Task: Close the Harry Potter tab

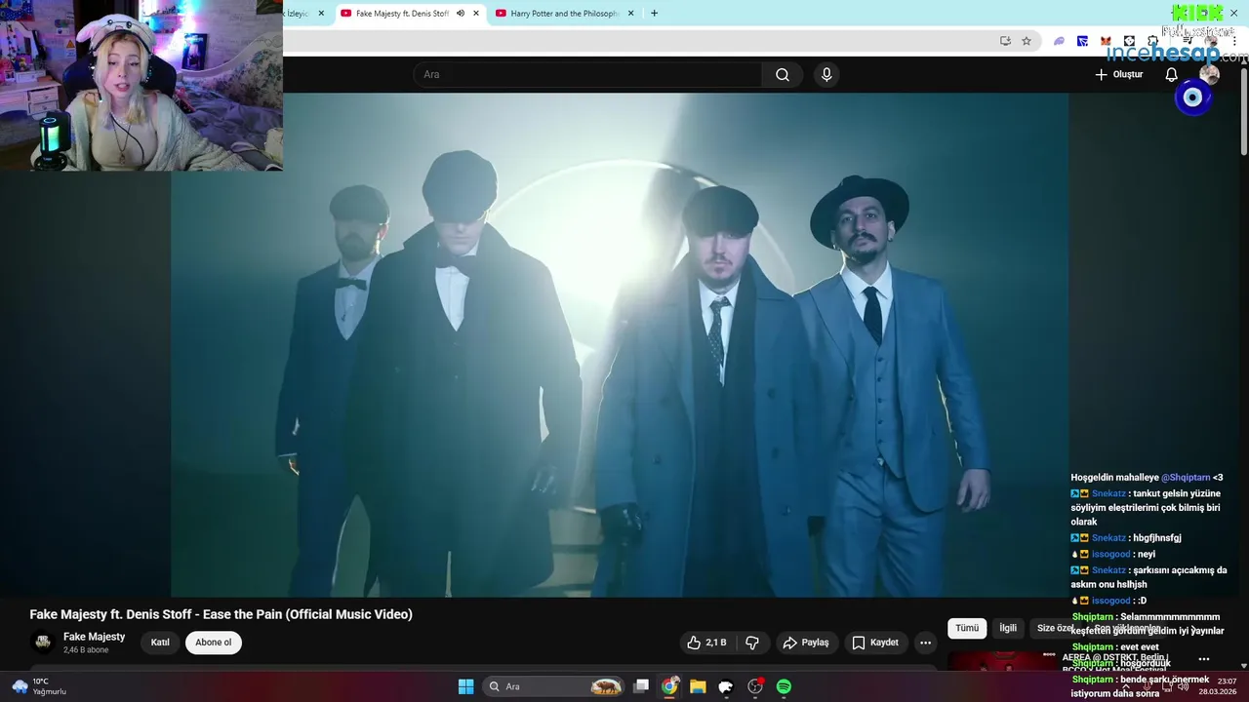Action: [631, 14]
